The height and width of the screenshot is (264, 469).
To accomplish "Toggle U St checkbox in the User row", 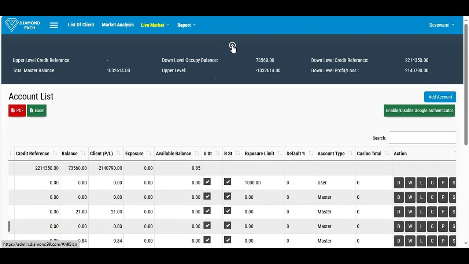I will click(x=207, y=182).
